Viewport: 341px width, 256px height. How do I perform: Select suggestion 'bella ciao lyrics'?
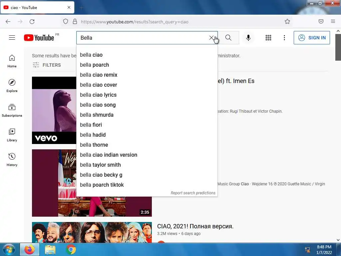tap(147, 95)
